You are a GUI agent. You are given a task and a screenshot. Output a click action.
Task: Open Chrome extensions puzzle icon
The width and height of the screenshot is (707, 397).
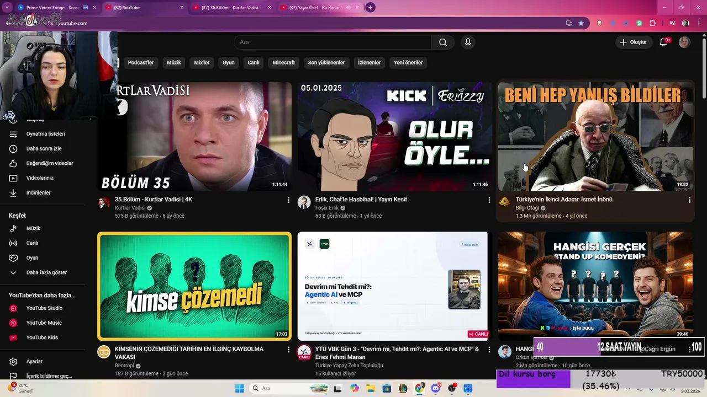point(652,23)
